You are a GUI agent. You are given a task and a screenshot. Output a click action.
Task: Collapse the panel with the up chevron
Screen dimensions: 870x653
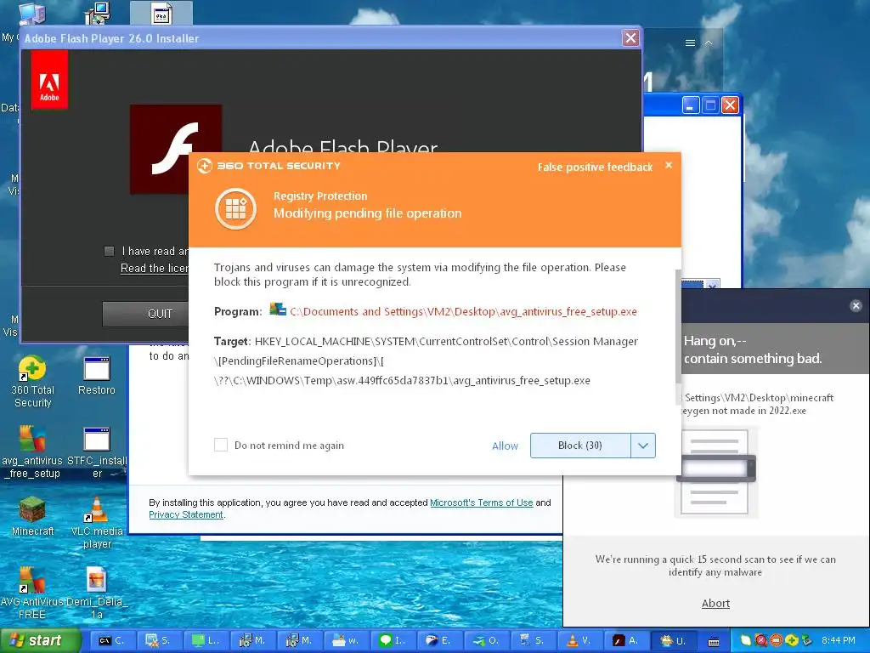point(709,43)
